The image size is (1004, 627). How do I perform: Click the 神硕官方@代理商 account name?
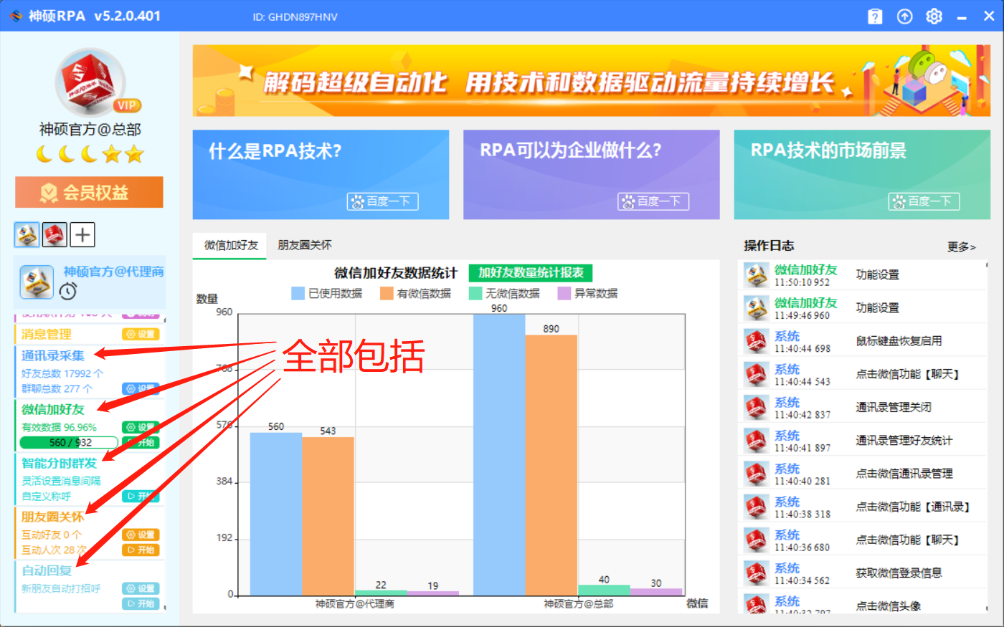[113, 272]
